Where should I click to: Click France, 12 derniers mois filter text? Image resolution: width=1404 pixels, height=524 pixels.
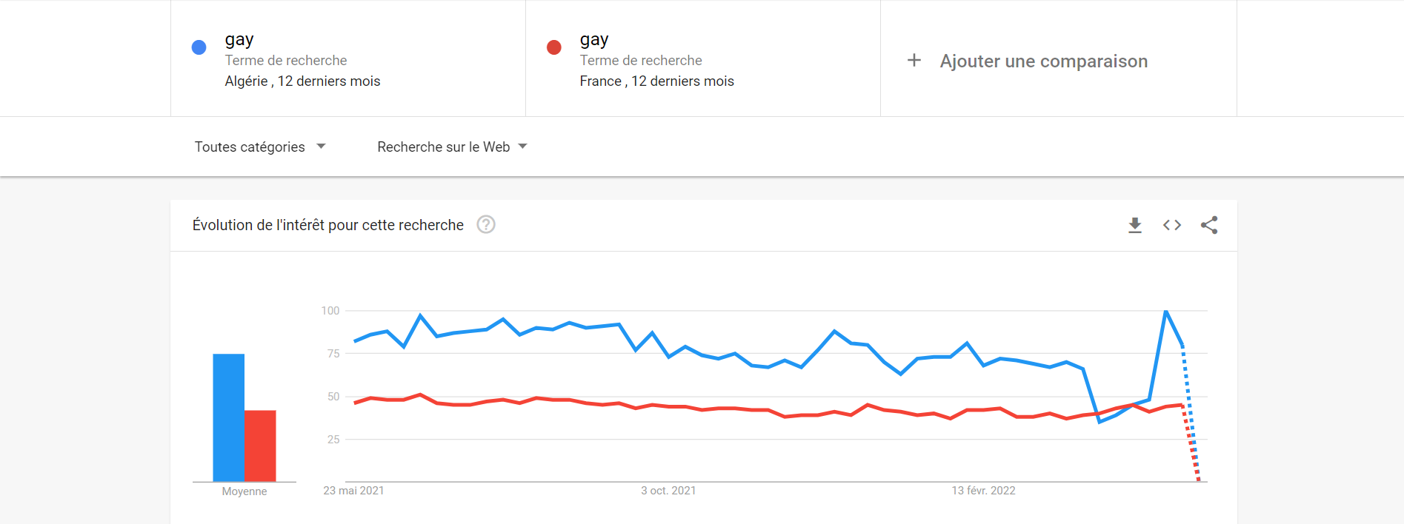(x=656, y=81)
